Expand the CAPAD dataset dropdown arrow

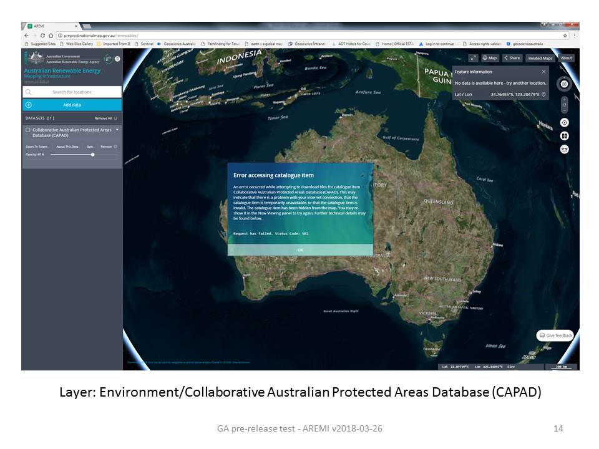117,130
